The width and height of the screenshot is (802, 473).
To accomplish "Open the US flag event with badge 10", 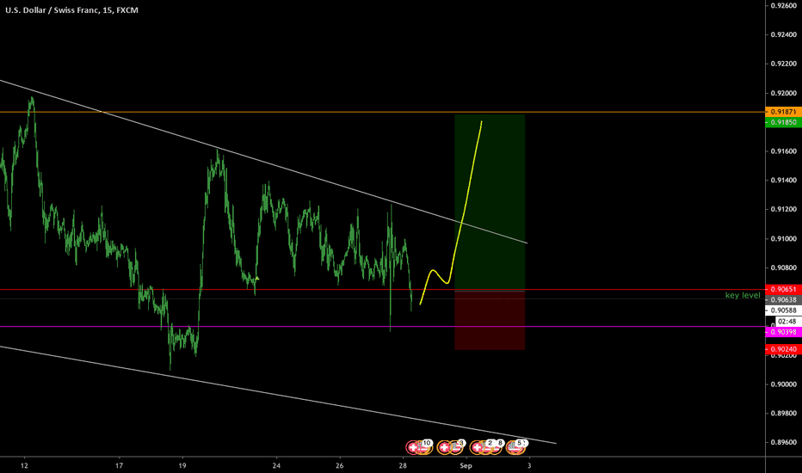I will [x=424, y=448].
